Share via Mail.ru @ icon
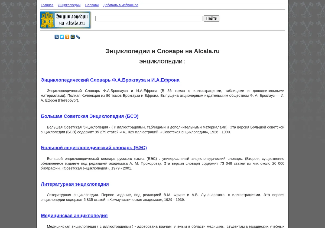Image resolution: width=325 pixels, height=228 pixels. pos(73,37)
